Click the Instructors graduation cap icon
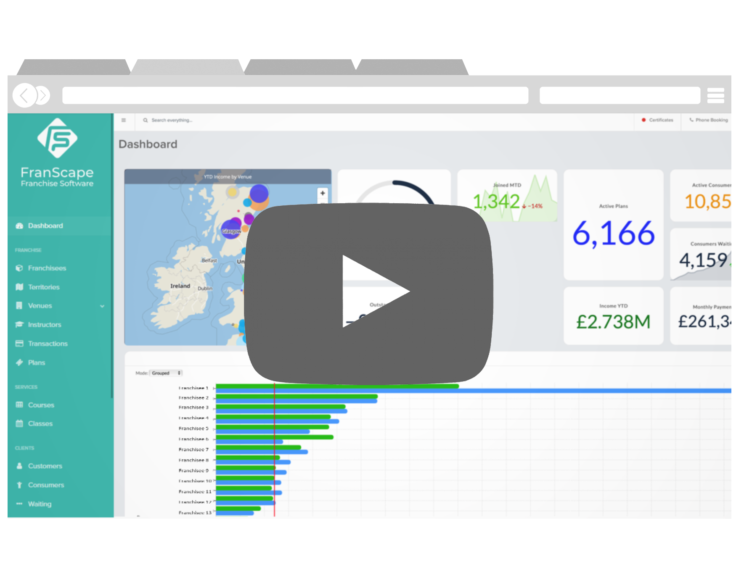Viewport: 736px width, 588px height. pyautogui.click(x=19, y=325)
